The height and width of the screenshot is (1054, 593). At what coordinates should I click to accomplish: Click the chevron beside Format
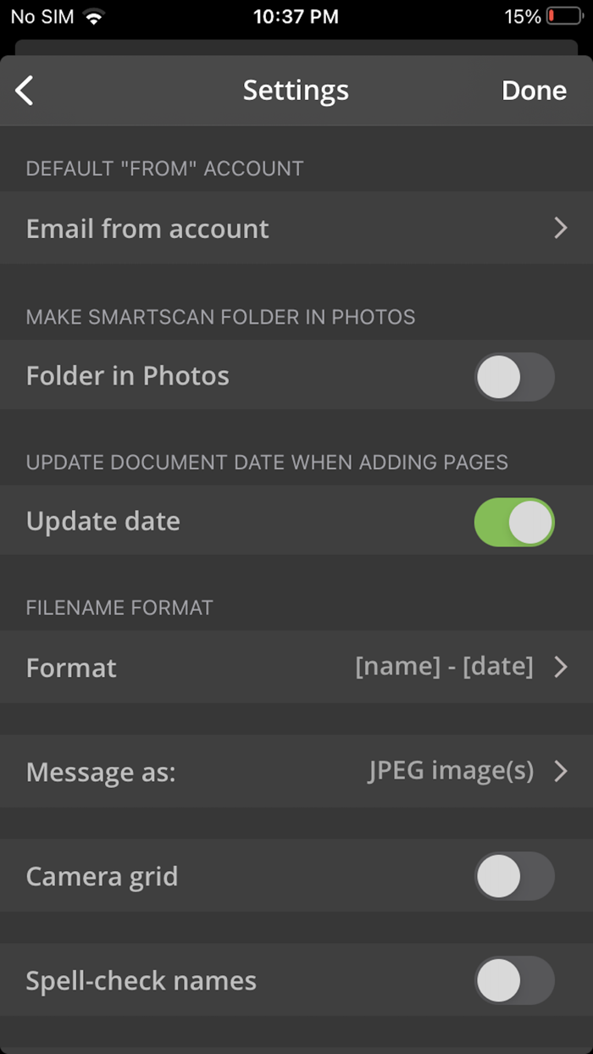pos(560,667)
